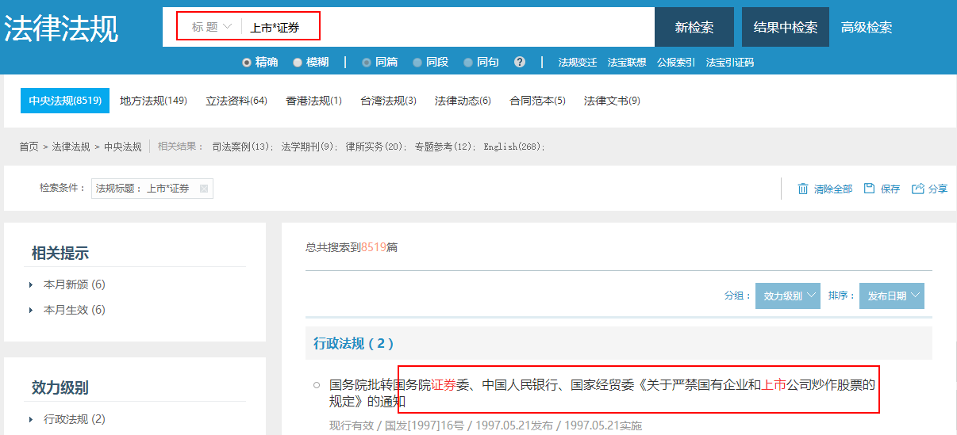Switch to 法律文书(9) tab
This screenshot has width=957, height=435.
(x=612, y=101)
